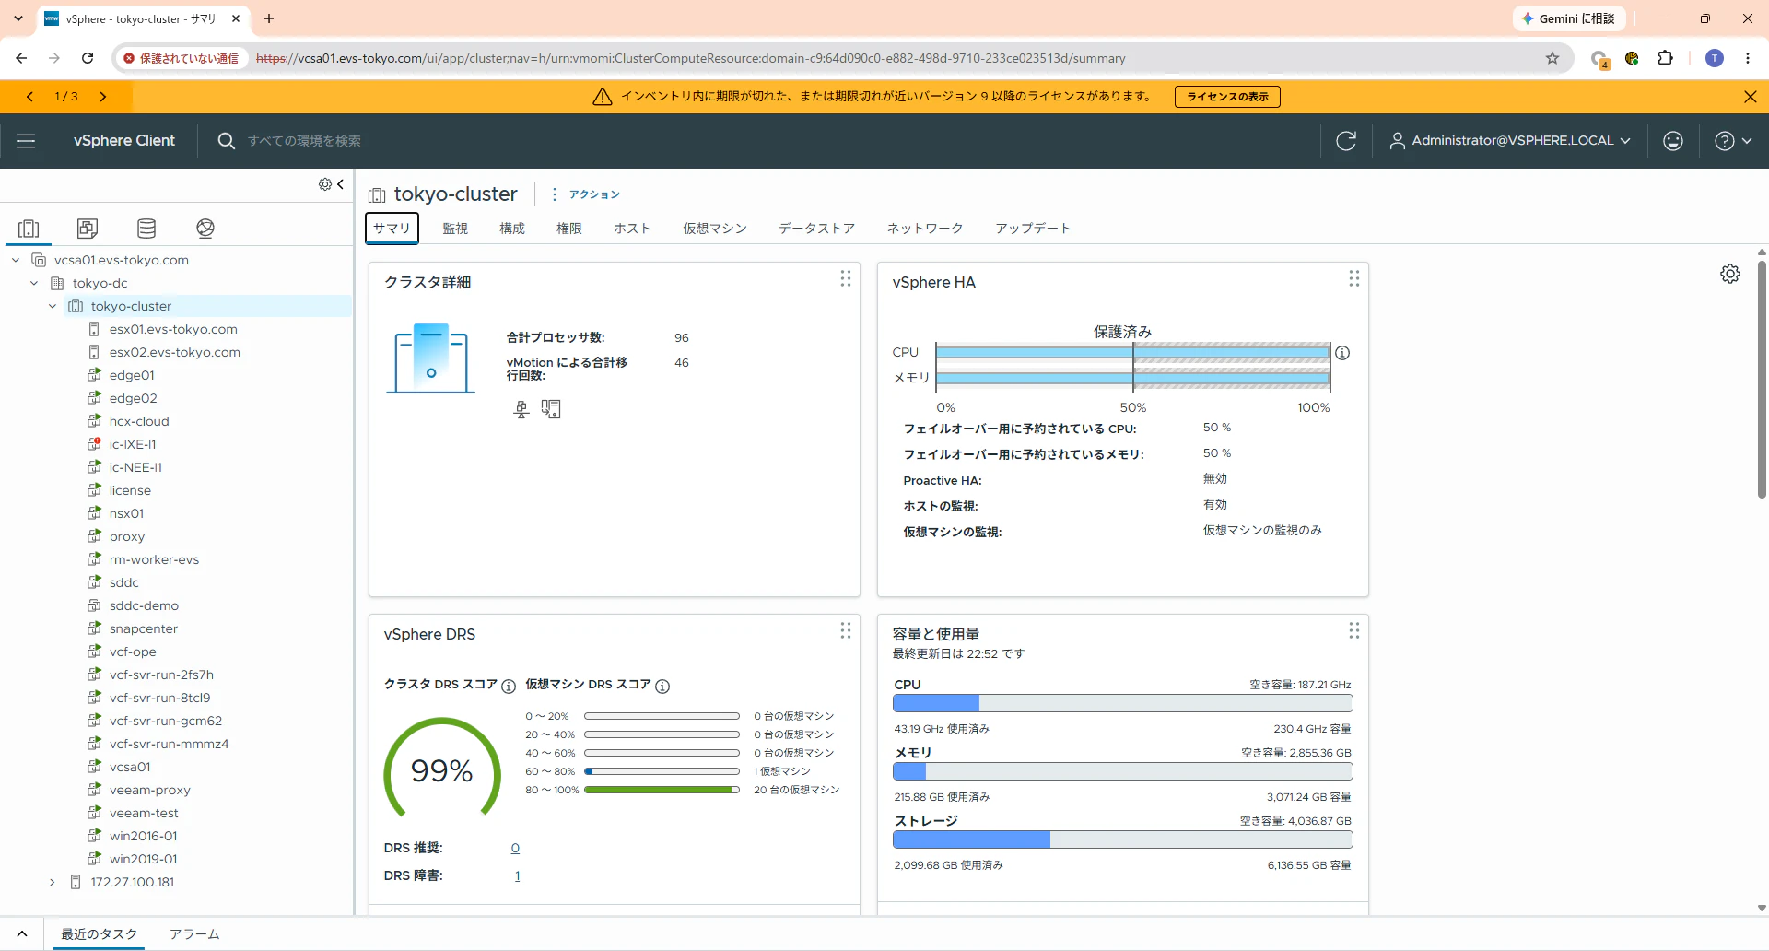
Task: Open the DRS 障害 count link
Action: [517, 876]
